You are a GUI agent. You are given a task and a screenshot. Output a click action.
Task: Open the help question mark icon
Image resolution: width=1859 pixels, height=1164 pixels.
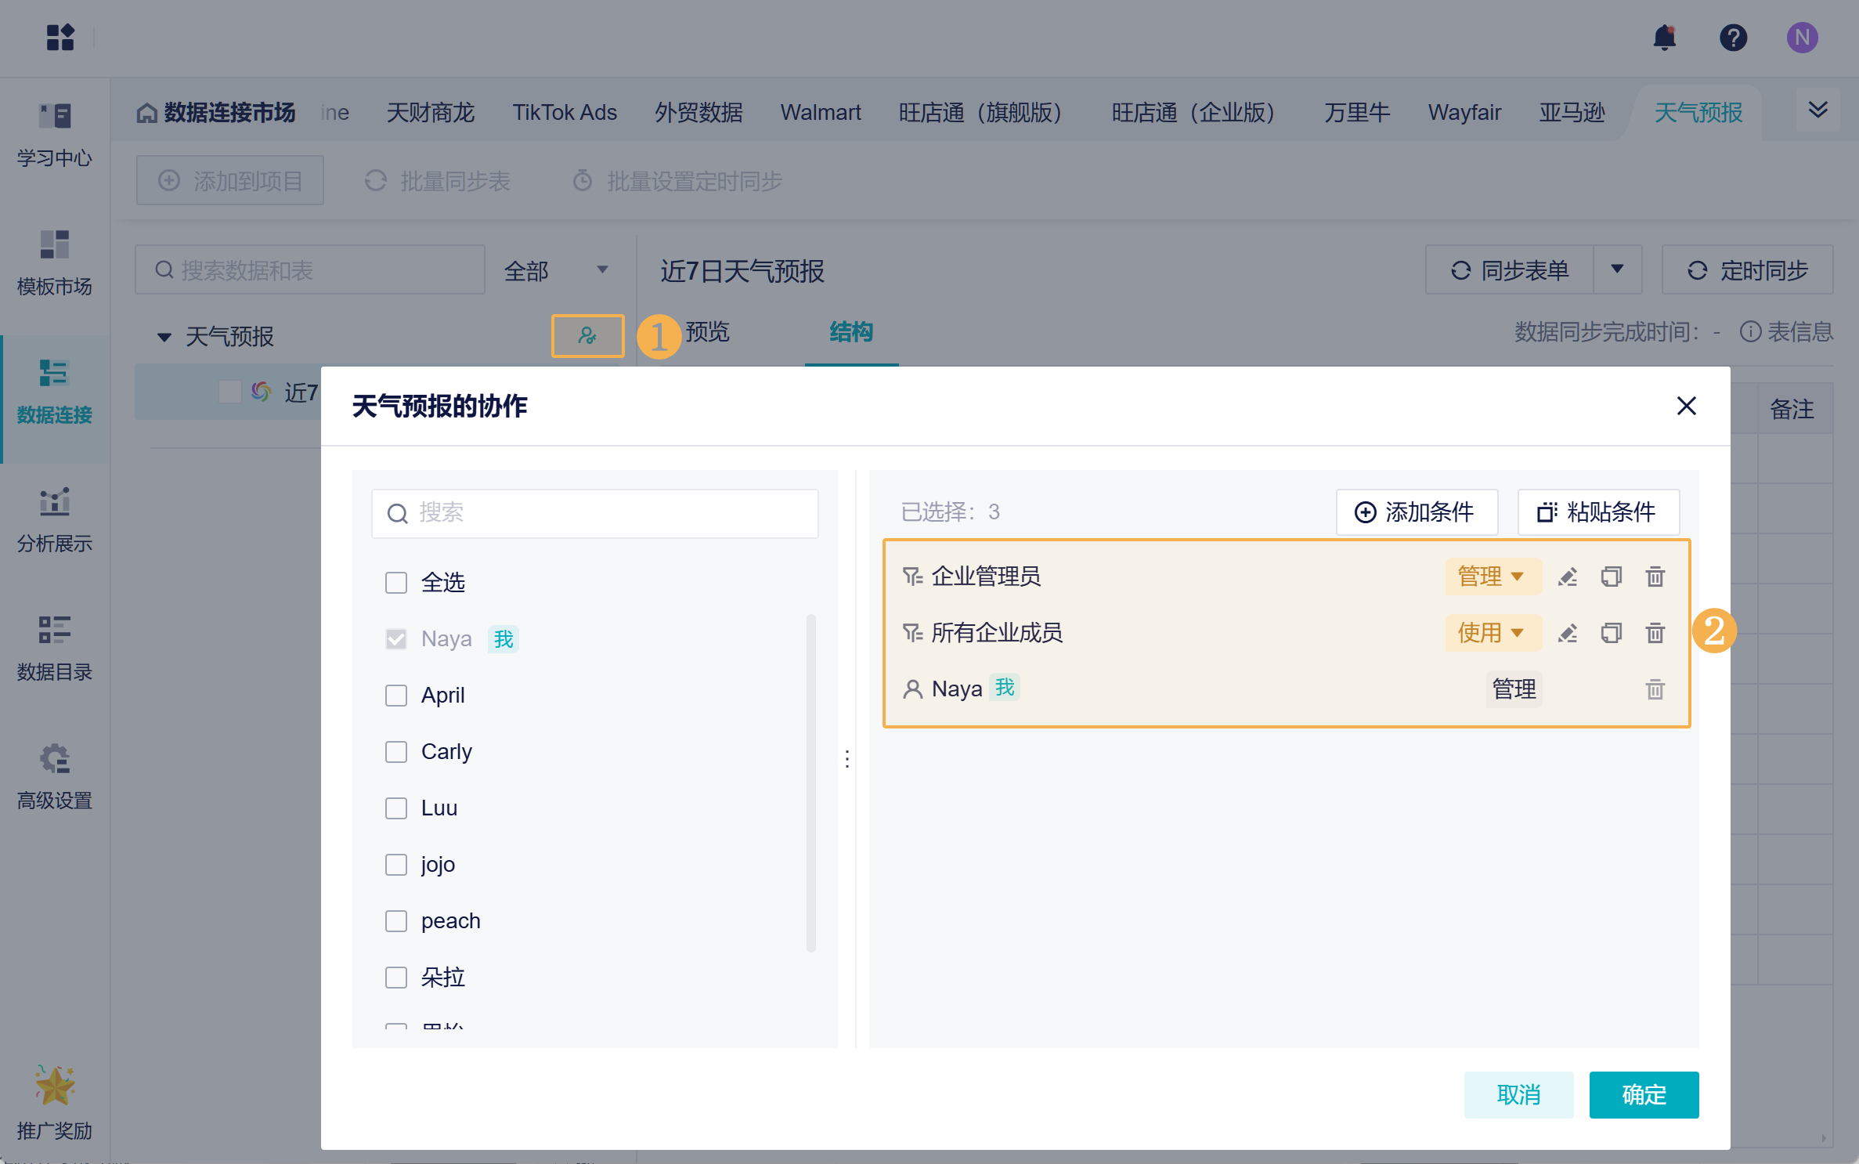(1733, 38)
